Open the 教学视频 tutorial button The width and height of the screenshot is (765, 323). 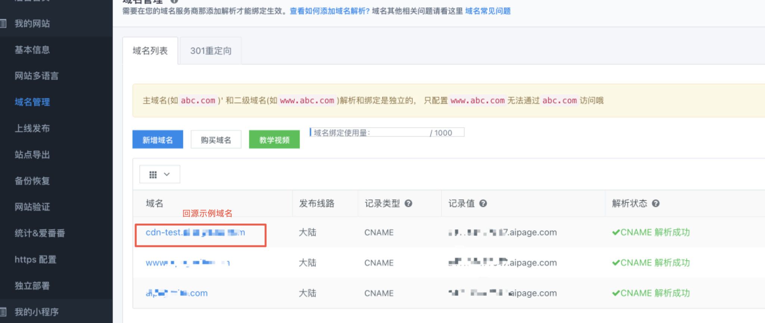coord(274,140)
